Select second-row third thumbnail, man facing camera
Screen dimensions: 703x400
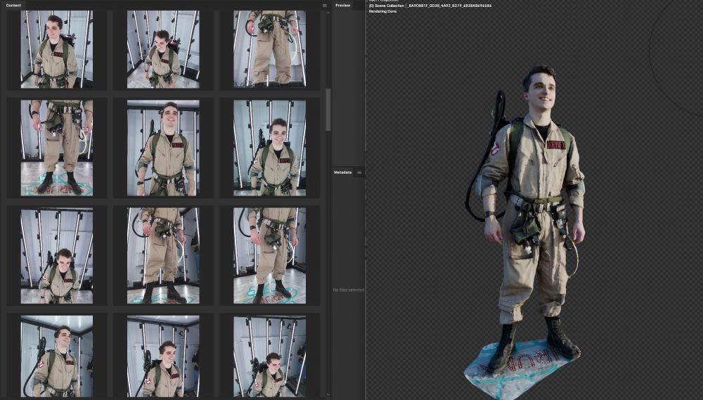point(269,148)
